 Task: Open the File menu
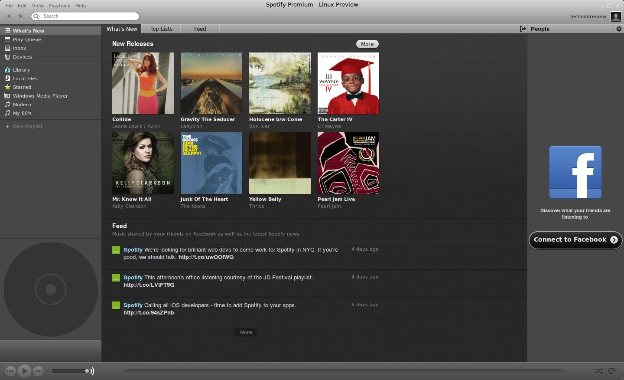click(x=9, y=6)
